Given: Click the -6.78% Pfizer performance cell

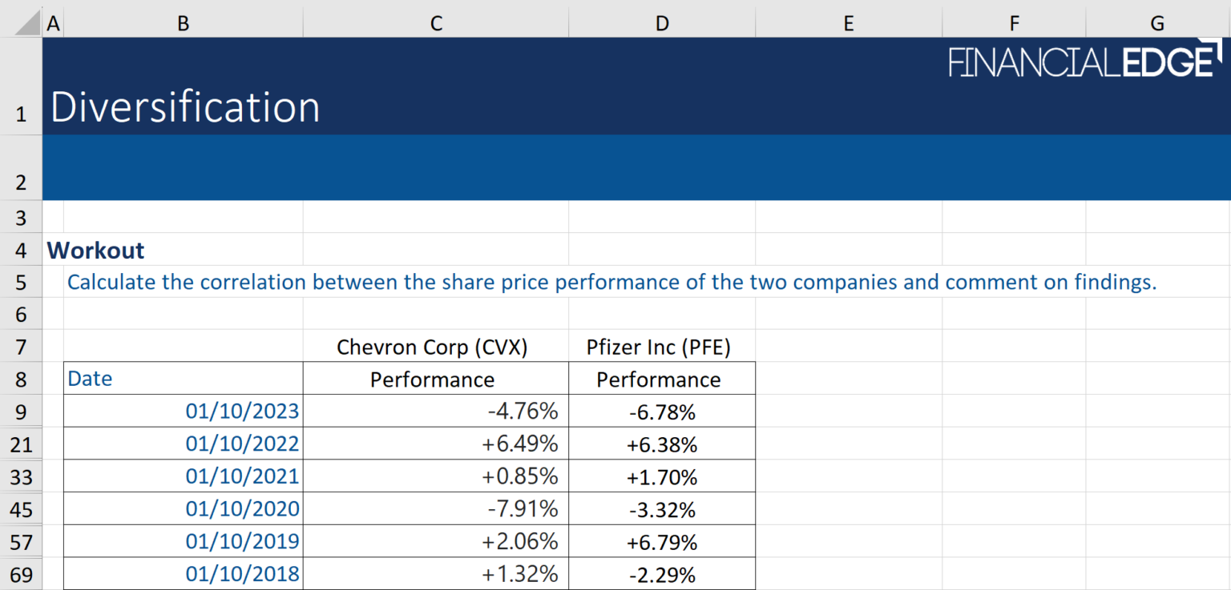Looking at the screenshot, I should pyautogui.click(x=662, y=411).
